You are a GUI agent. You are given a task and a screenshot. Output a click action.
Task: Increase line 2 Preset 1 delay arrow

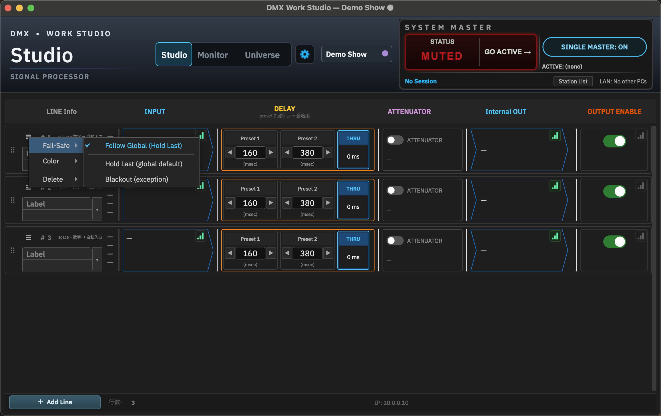pyautogui.click(x=271, y=203)
